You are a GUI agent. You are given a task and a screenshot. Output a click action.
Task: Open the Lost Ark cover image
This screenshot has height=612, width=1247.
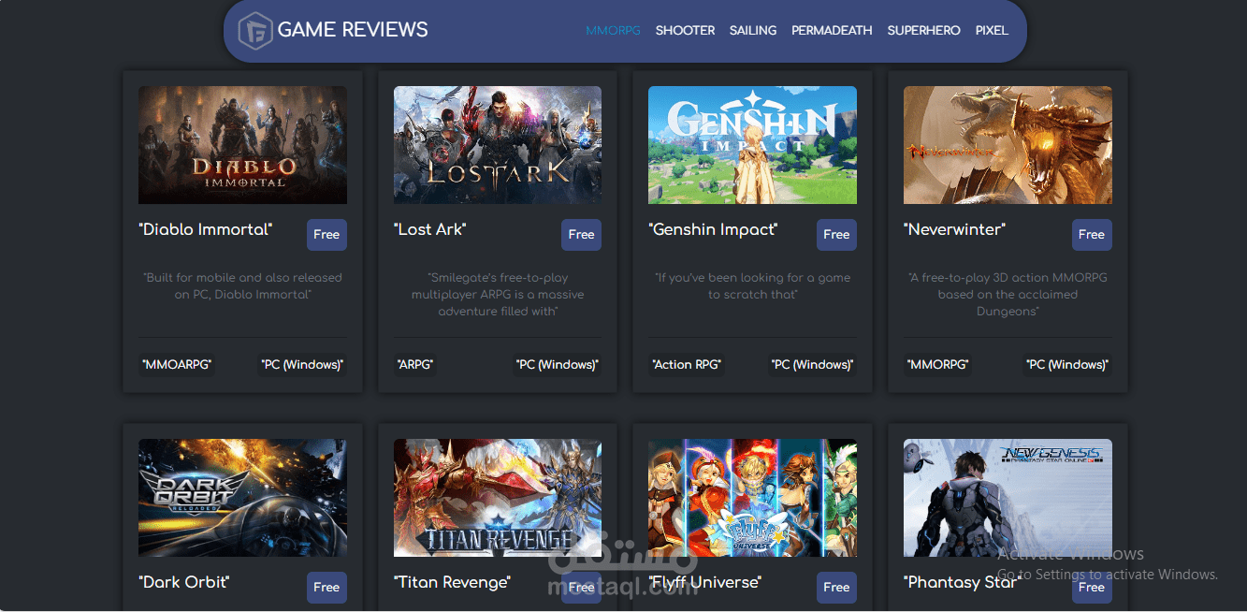[x=498, y=145]
